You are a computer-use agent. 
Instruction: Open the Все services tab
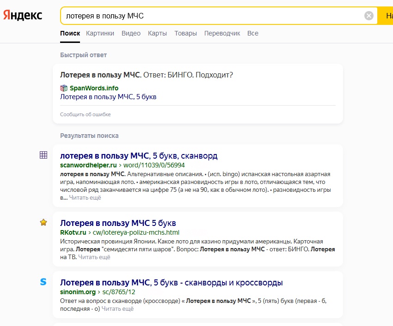click(x=252, y=33)
